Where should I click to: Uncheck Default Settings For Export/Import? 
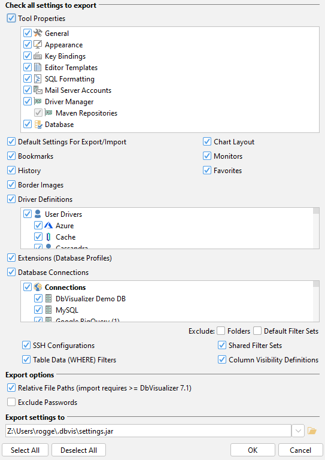point(11,142)
